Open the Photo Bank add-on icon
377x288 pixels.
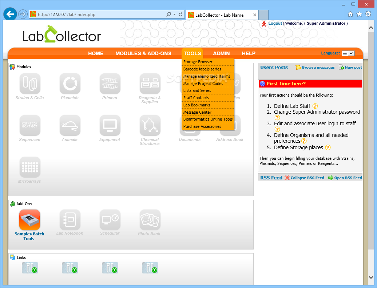(150, 220)
